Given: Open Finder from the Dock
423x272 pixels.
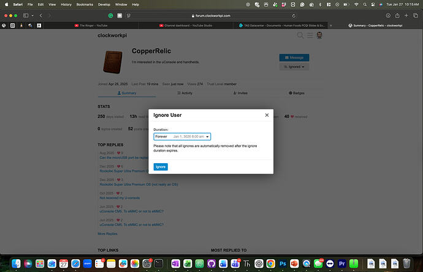Looking at the screenshot, I should (16, 263).
